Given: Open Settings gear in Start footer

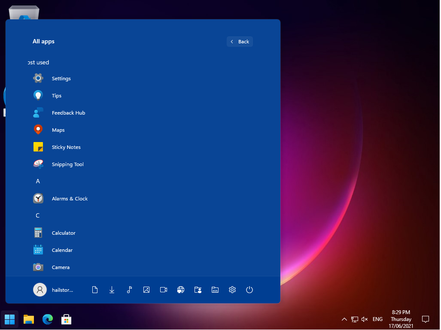Looking at the screenshot, I should pyautogui.click(x=232, y=290).
